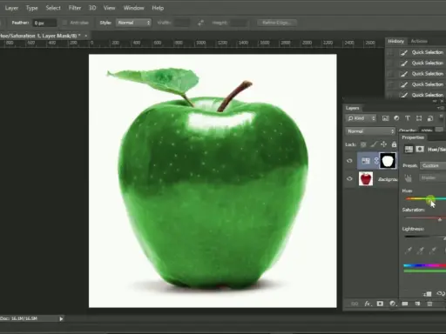Screen dimensions: 446x334
Task: Pick the first eyedropper tool
Action: 409,250
